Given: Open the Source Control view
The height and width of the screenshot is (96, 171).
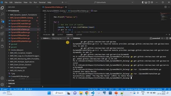Looking at the screenshot, I should click(x=2, y=21).
